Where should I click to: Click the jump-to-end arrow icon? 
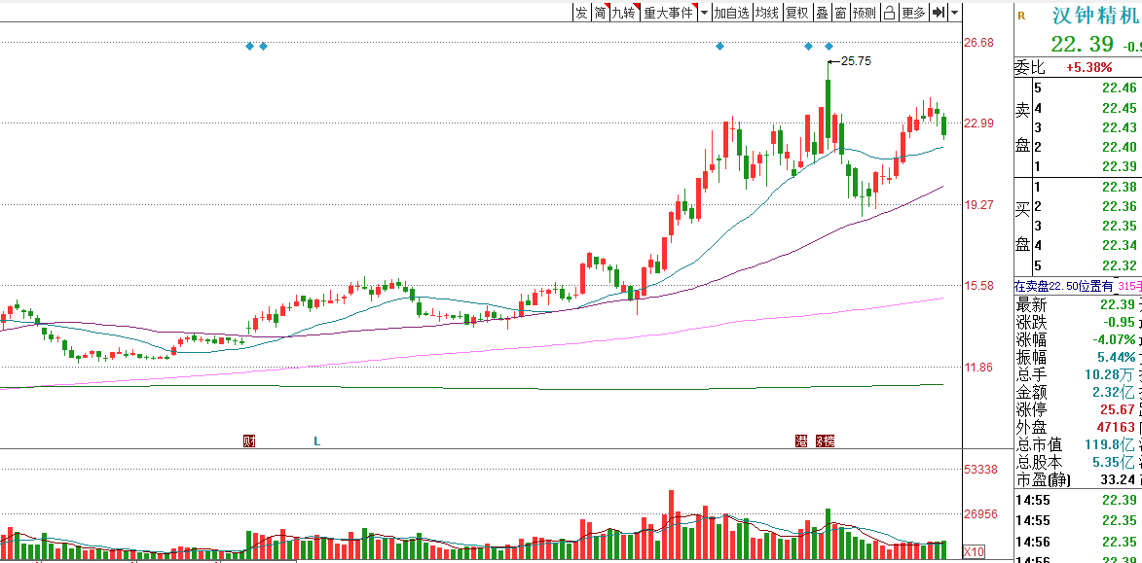pos(939,13)
